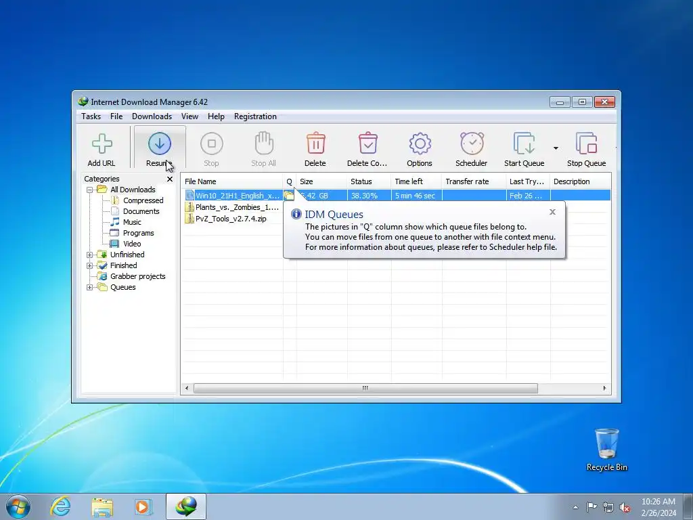Open the Recycle Bin desktop icon

coord(607,450)
